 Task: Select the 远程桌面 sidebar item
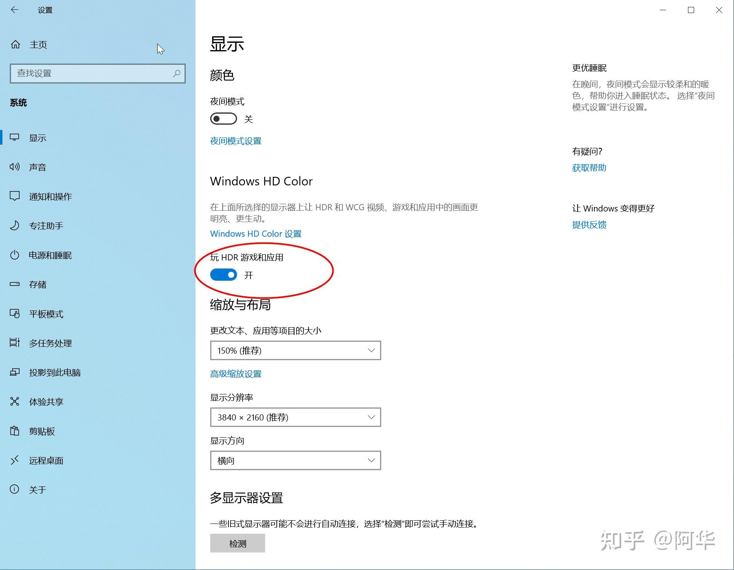(98, 460)
